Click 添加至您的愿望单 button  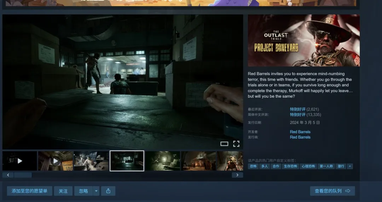pyautogui.click(x=29, y=191)
